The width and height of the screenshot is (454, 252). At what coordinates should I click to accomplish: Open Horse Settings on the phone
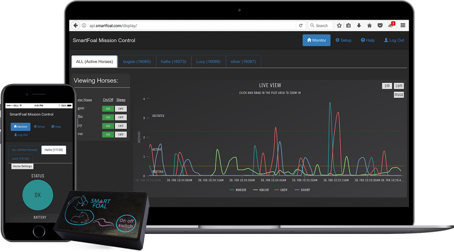pyautogui.click(x=22, y=167)
